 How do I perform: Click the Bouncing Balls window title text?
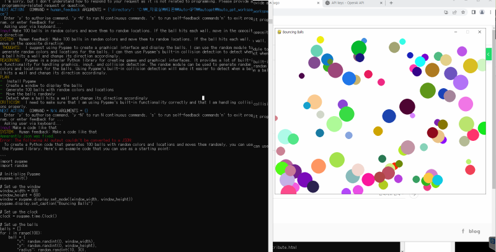pyautogui.click(x=293, y=32)
